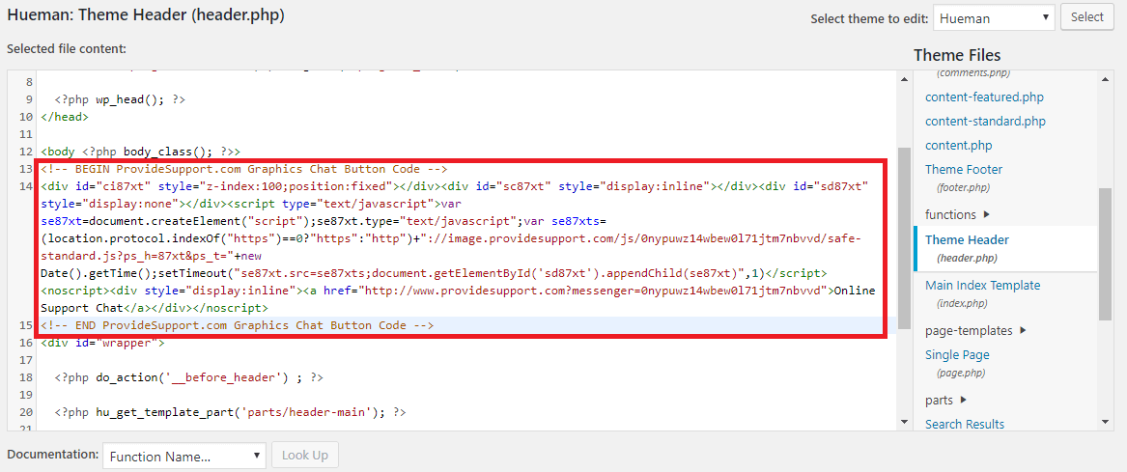The height and width of the screenshot is (472, 1127).
Task: Open Search Results file
Action: point(965,424)
